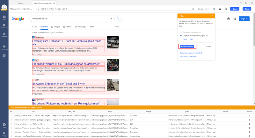Screen dimensions: 255x138
Task: Click the Google search magnifier icon
Action: coord(118,18)
